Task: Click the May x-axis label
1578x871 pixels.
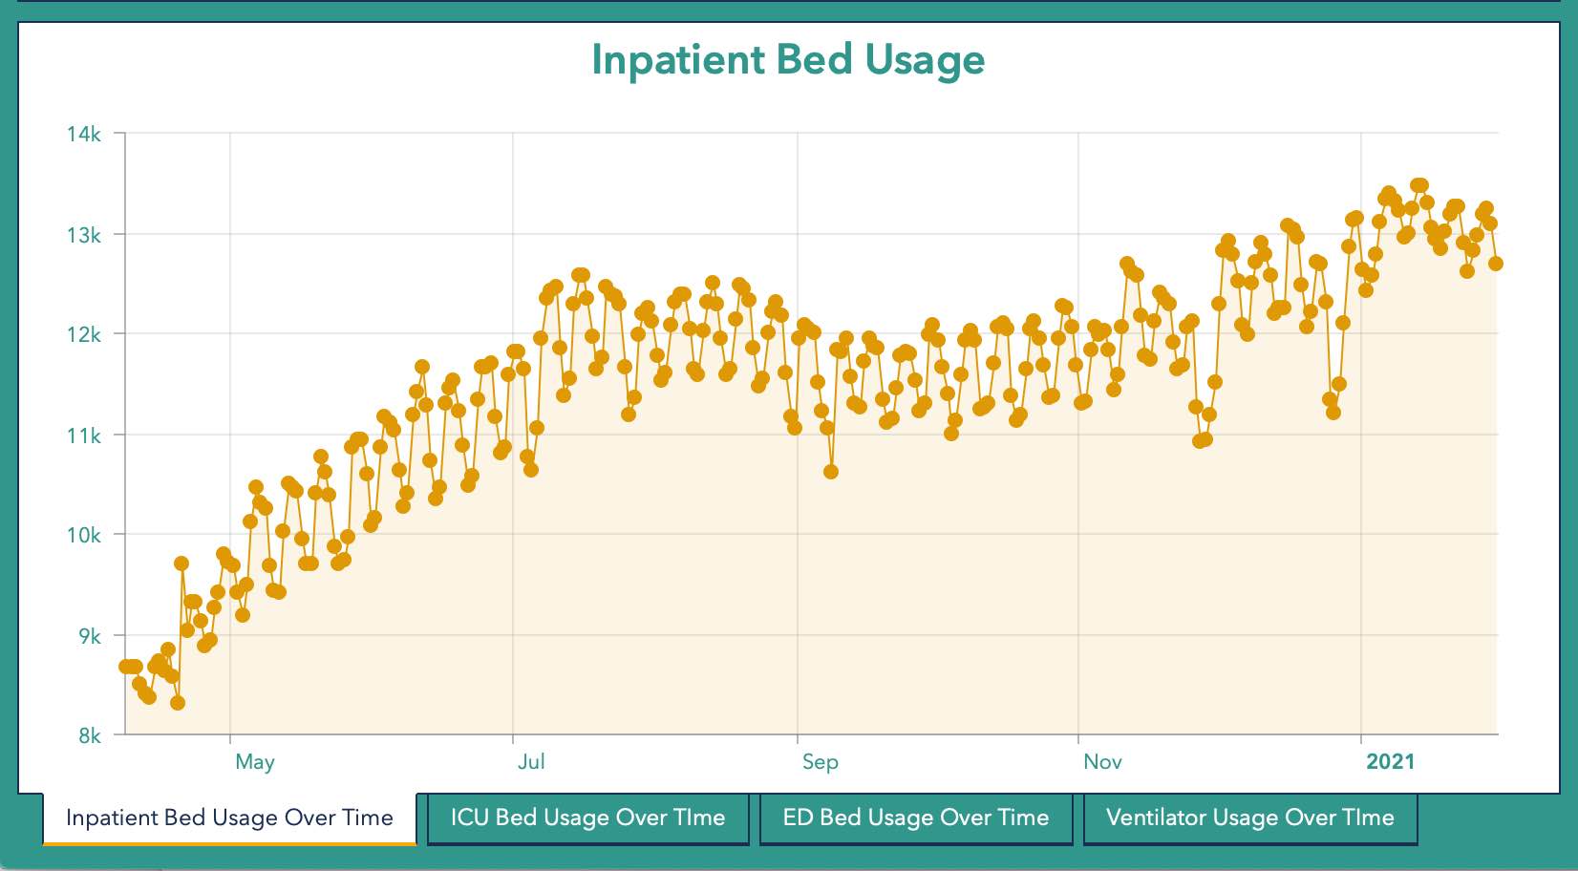Action: 255,762
